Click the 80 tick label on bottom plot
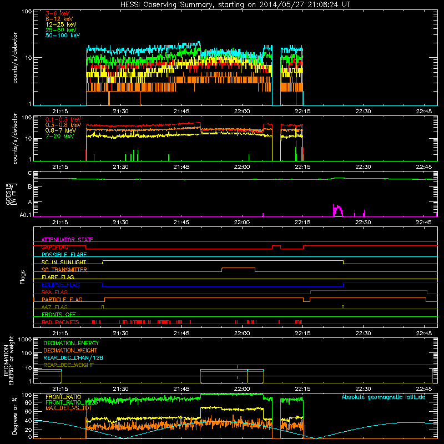The width and height of the screenshot is (444, 444). [x=28, y=402]
